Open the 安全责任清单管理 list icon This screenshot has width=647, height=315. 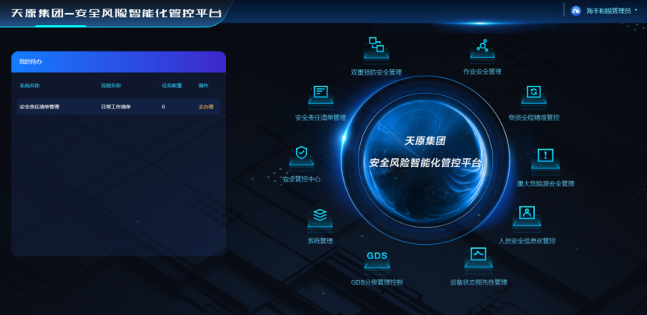(x=320, y=94)
